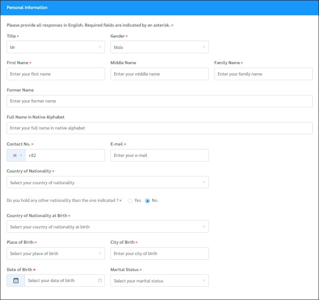Screen dimensions: 319x300
Task: Open the Marital Status dropdown
Action: pyautogui.click(x=159, y=280)
